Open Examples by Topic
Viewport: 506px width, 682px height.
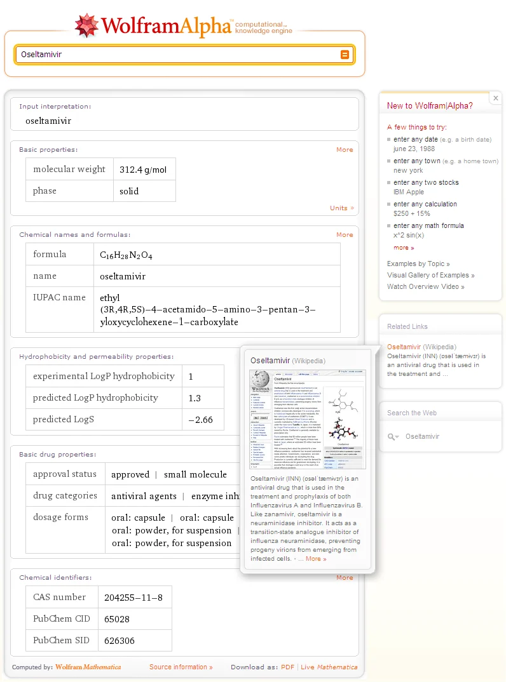point(418,264)
